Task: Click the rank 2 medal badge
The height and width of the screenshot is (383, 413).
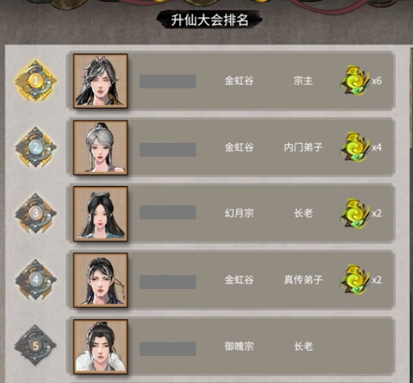Action: [35, 147]
